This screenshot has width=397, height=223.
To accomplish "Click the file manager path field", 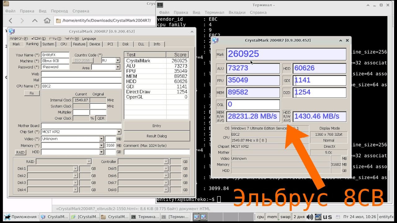I will [105, 21].
